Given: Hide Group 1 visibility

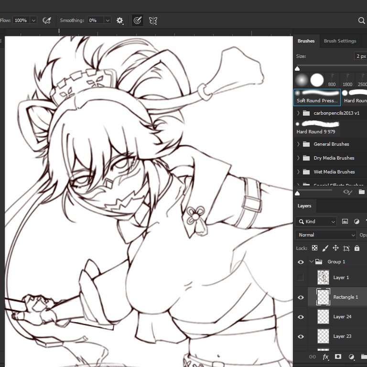Looking at the screenshot, I should point(301,262).
